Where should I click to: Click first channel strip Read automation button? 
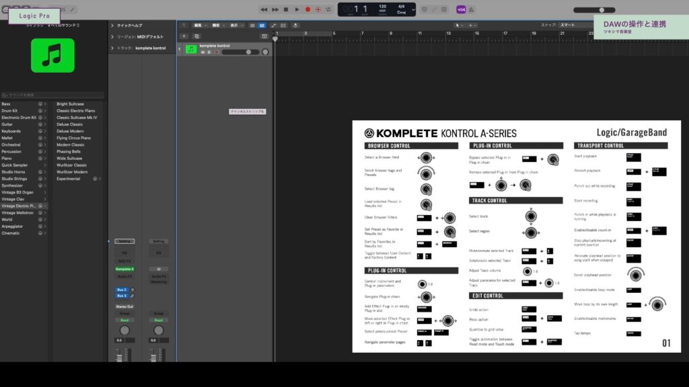(x=124, y=320)
